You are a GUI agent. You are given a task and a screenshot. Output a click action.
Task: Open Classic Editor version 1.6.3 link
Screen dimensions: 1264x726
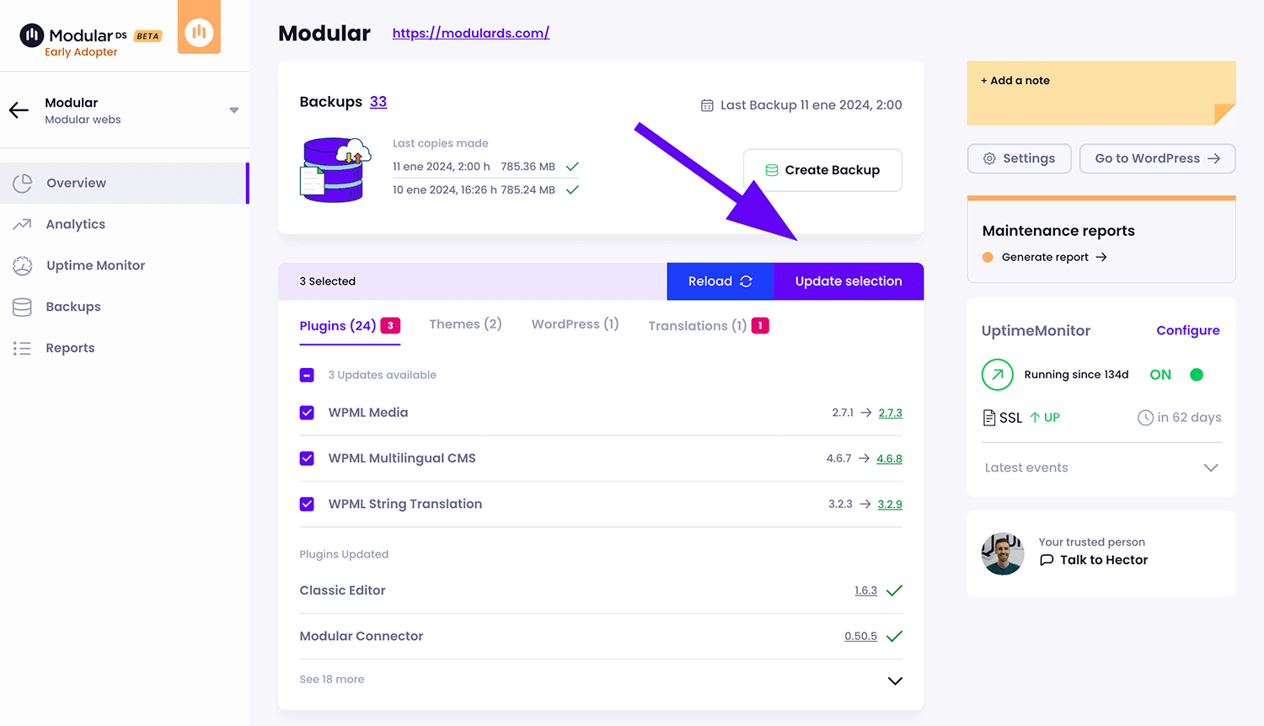tap(865, 590)
